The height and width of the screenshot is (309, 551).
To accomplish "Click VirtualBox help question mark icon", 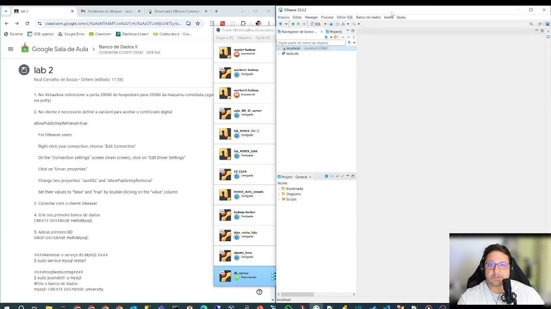I will click(x=259, y=292).
